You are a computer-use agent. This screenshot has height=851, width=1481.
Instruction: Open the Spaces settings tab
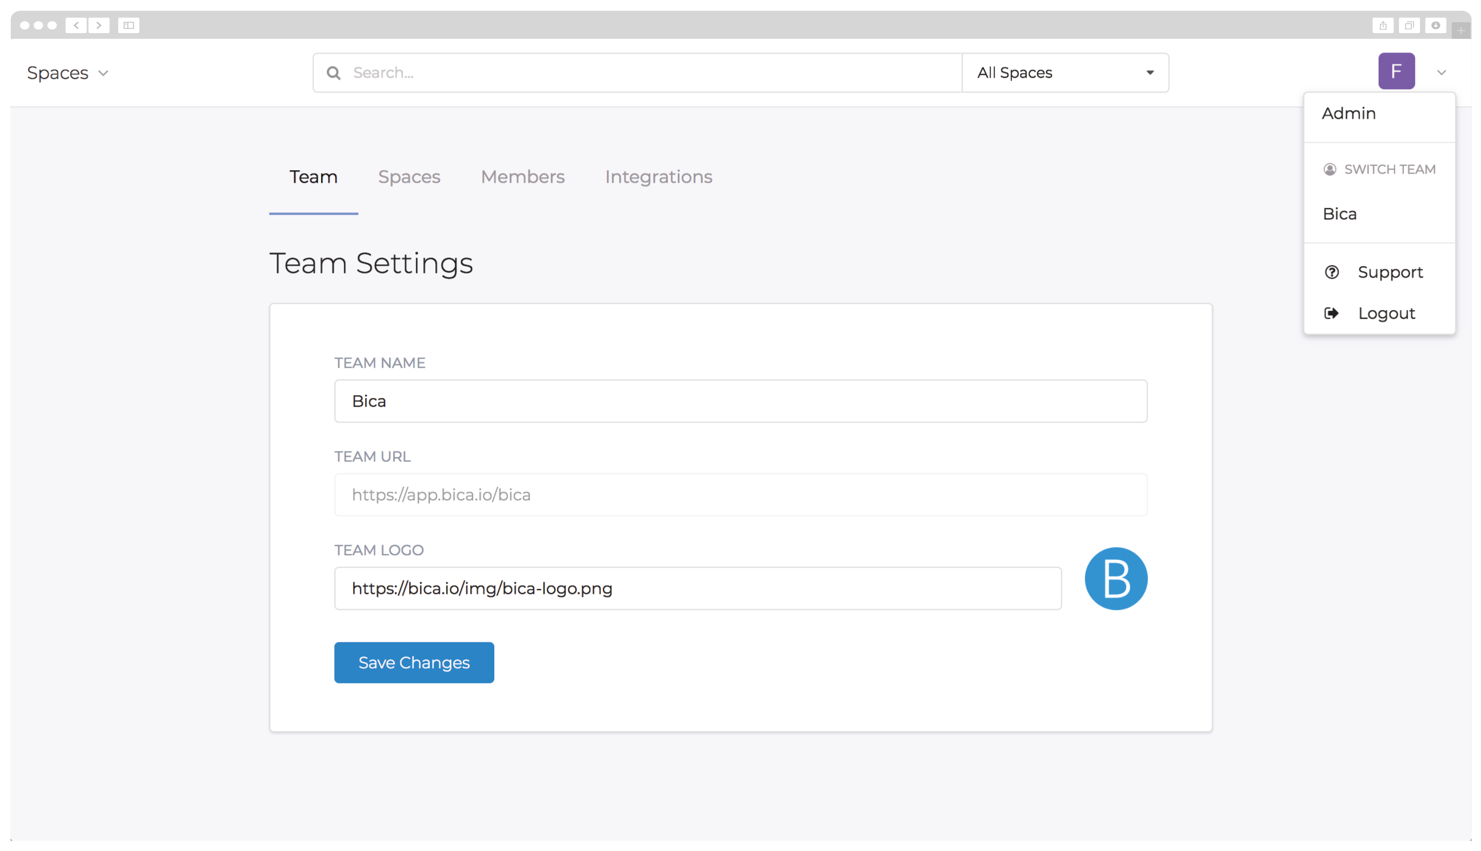409,176
